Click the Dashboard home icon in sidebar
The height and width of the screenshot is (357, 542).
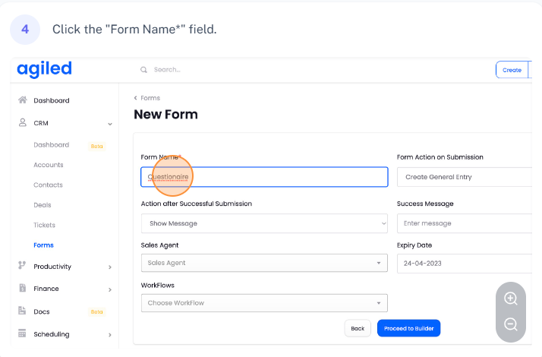click(23, 100)
